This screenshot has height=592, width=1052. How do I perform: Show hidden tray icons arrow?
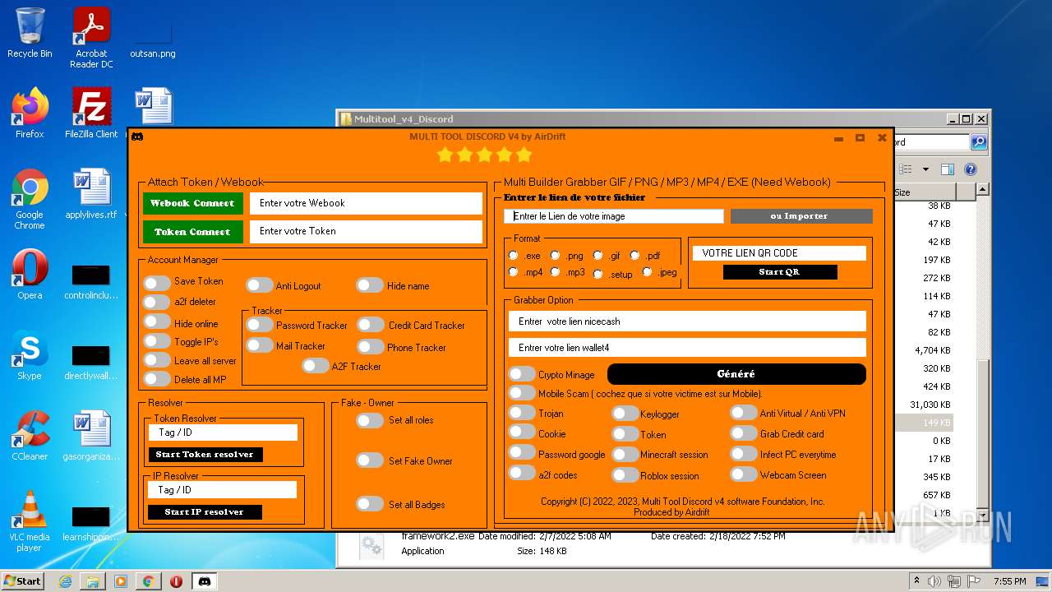pyautogui.click(x=917, y=581)
